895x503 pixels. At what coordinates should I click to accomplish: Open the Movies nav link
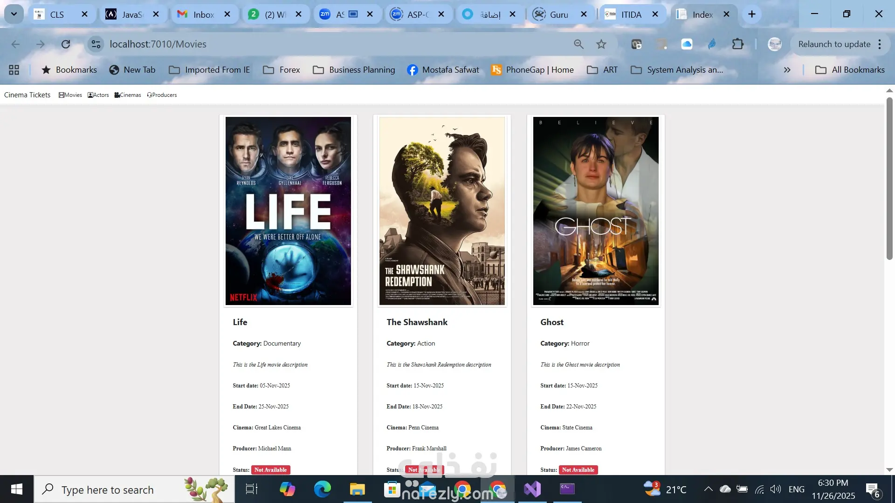tap(70, 95)
